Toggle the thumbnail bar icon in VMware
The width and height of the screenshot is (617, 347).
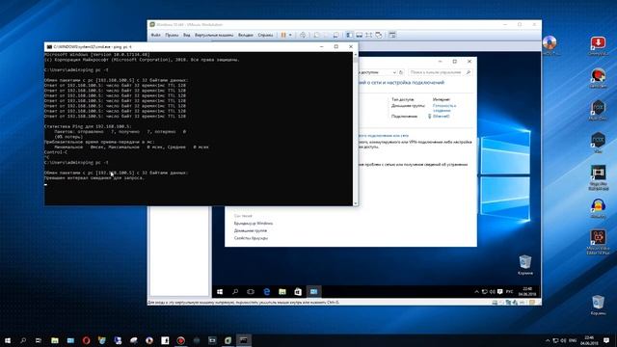pos(360,35)
